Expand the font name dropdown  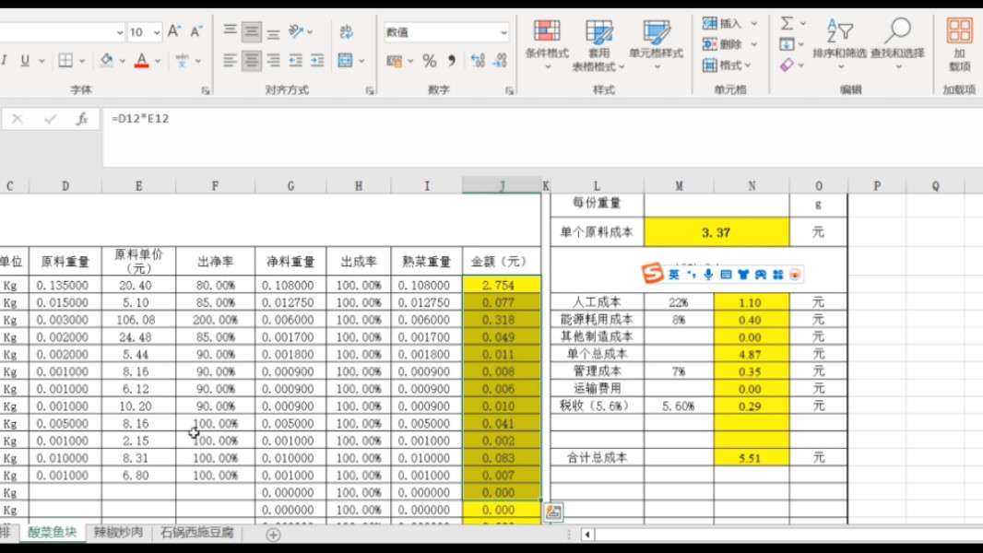(x=119, y=31)
